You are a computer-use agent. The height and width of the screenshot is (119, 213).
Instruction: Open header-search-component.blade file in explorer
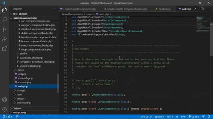[40, 37]
